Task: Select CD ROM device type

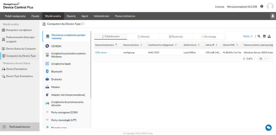Action: [56, 46]
